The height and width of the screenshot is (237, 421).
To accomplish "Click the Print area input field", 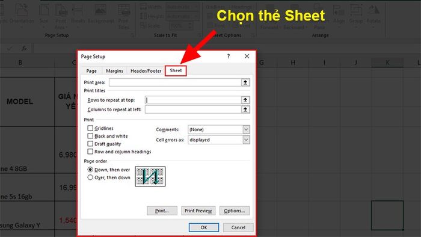I will pyautogui.click(x=175, y=82).
